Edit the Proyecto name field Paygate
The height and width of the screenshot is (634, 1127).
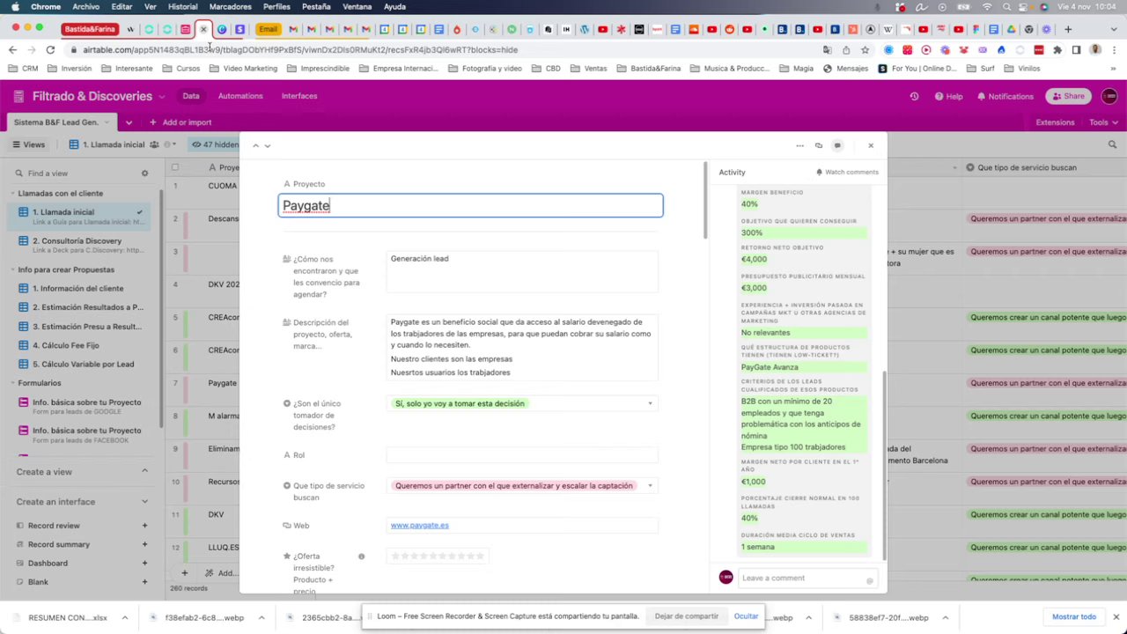pos(470,205)
